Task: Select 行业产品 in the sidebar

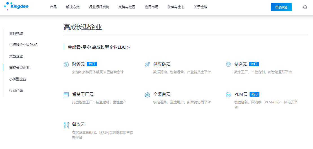Action: pos(16,90)
